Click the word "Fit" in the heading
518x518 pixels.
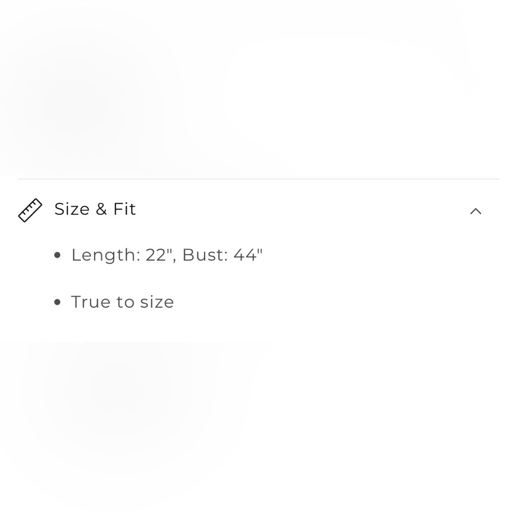pyautogui.click(x=124, y=209)
